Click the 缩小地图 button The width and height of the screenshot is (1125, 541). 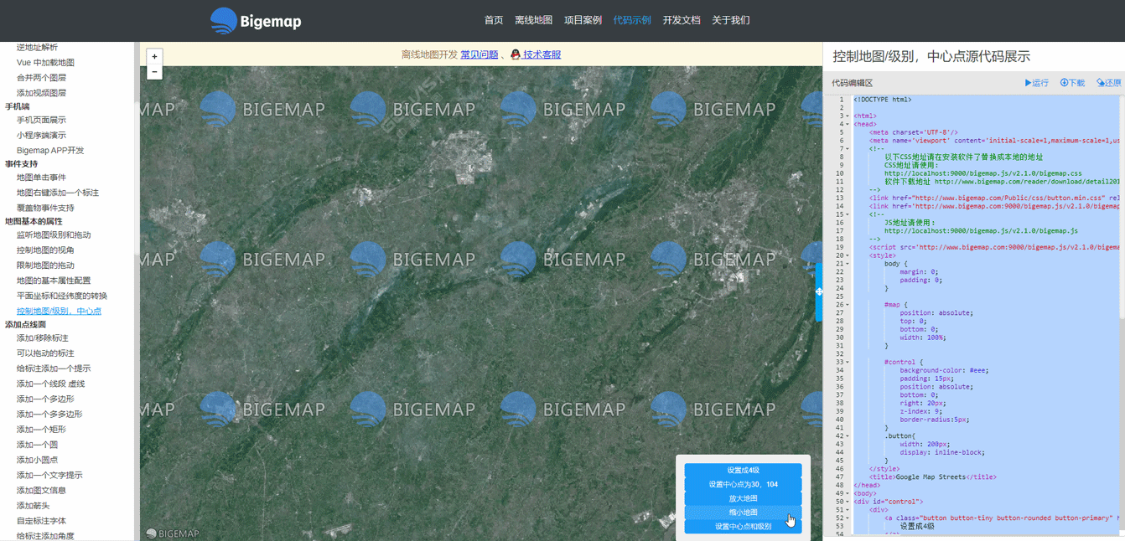click(743, 513)
